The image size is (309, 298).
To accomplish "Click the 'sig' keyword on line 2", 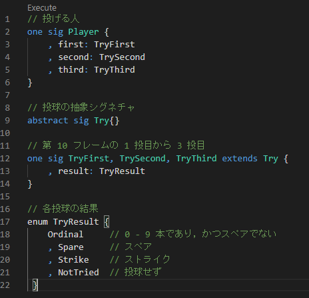I will click(55, 32).
